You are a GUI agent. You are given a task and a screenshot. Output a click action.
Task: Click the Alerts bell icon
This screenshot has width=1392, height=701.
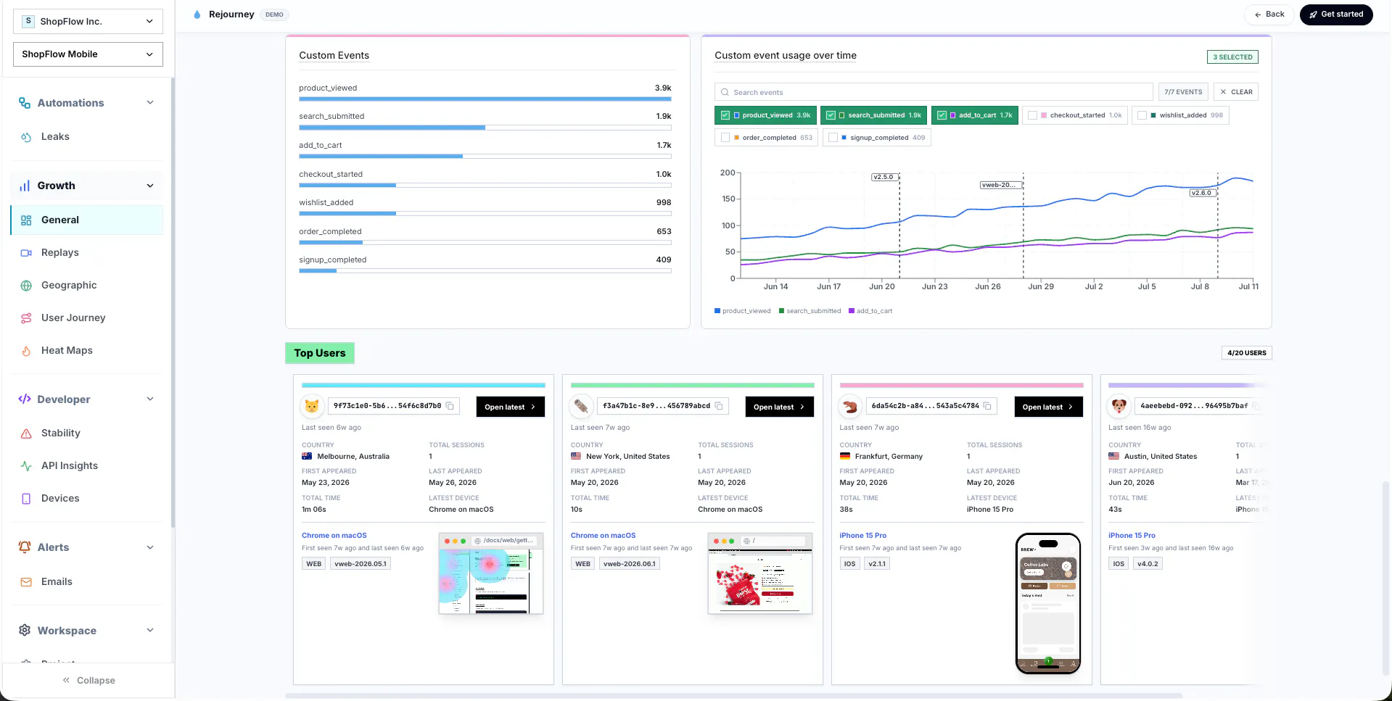click(x=25, y=547)
